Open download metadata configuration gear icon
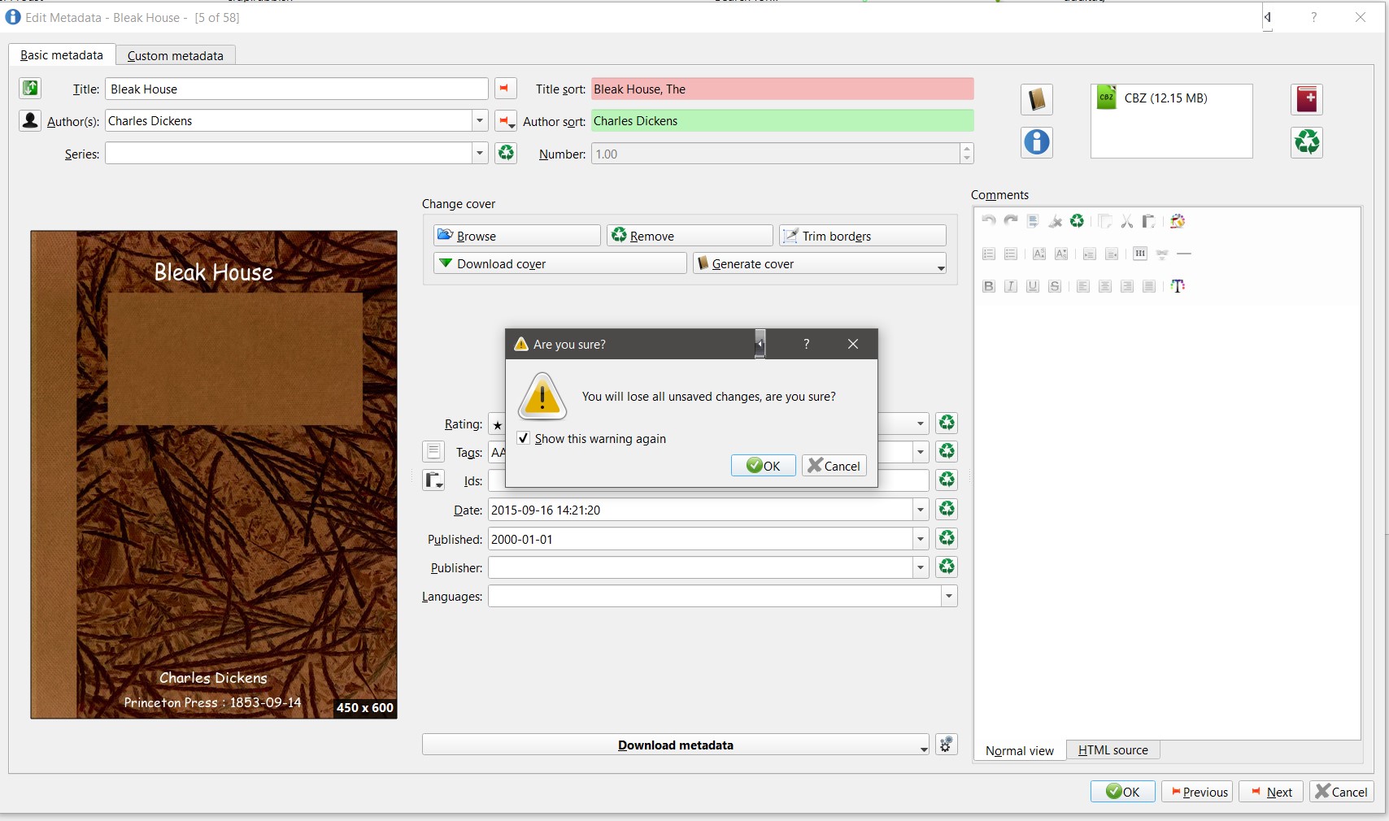This screenshot has height=821, width=1389. pos(946,745)
